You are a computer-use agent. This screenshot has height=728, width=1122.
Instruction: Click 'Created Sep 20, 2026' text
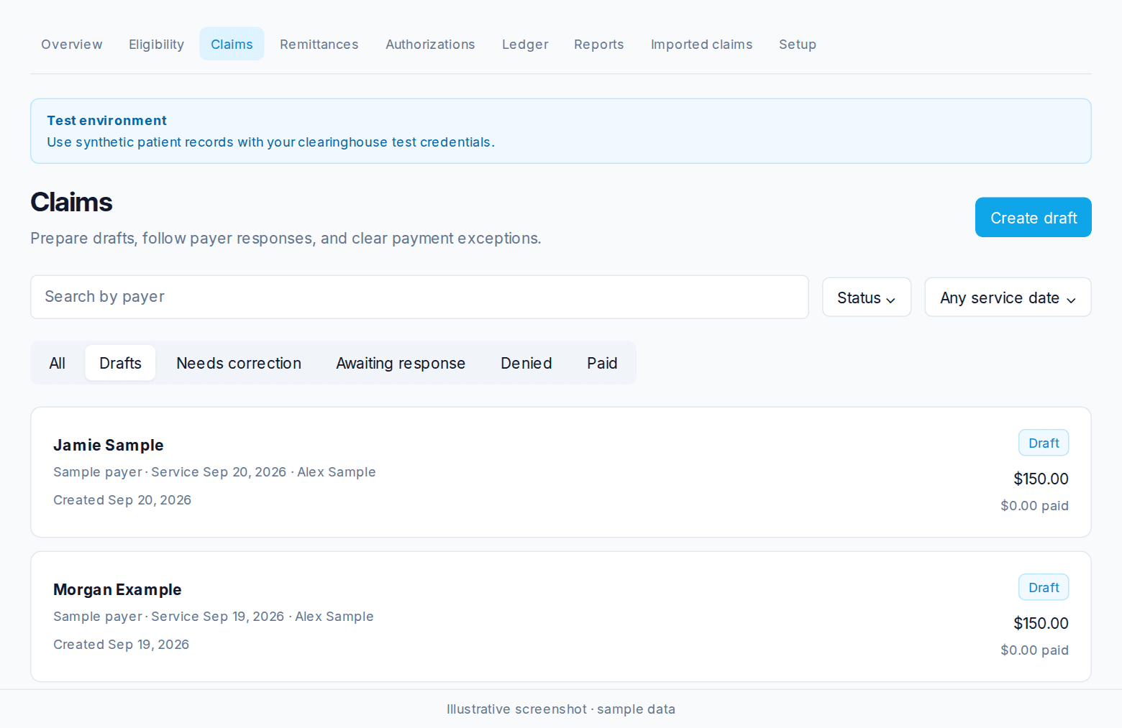click(122, 500)
